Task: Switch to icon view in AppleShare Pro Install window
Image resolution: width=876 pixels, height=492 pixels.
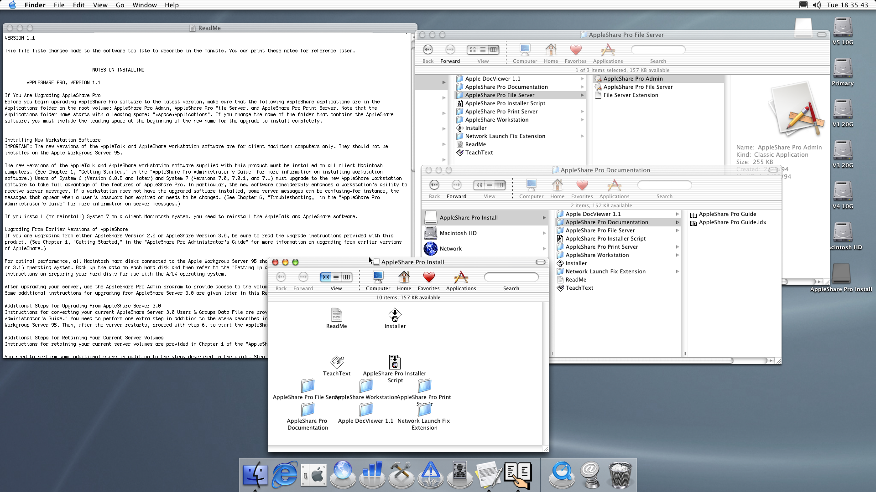Action: (x=325, y=277)
